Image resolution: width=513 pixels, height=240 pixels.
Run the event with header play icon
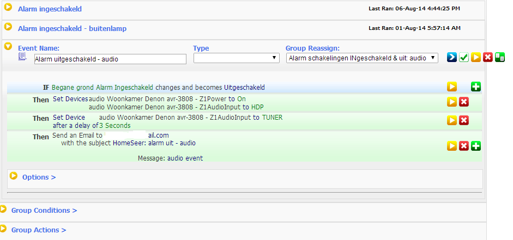(x=476, y=57)
